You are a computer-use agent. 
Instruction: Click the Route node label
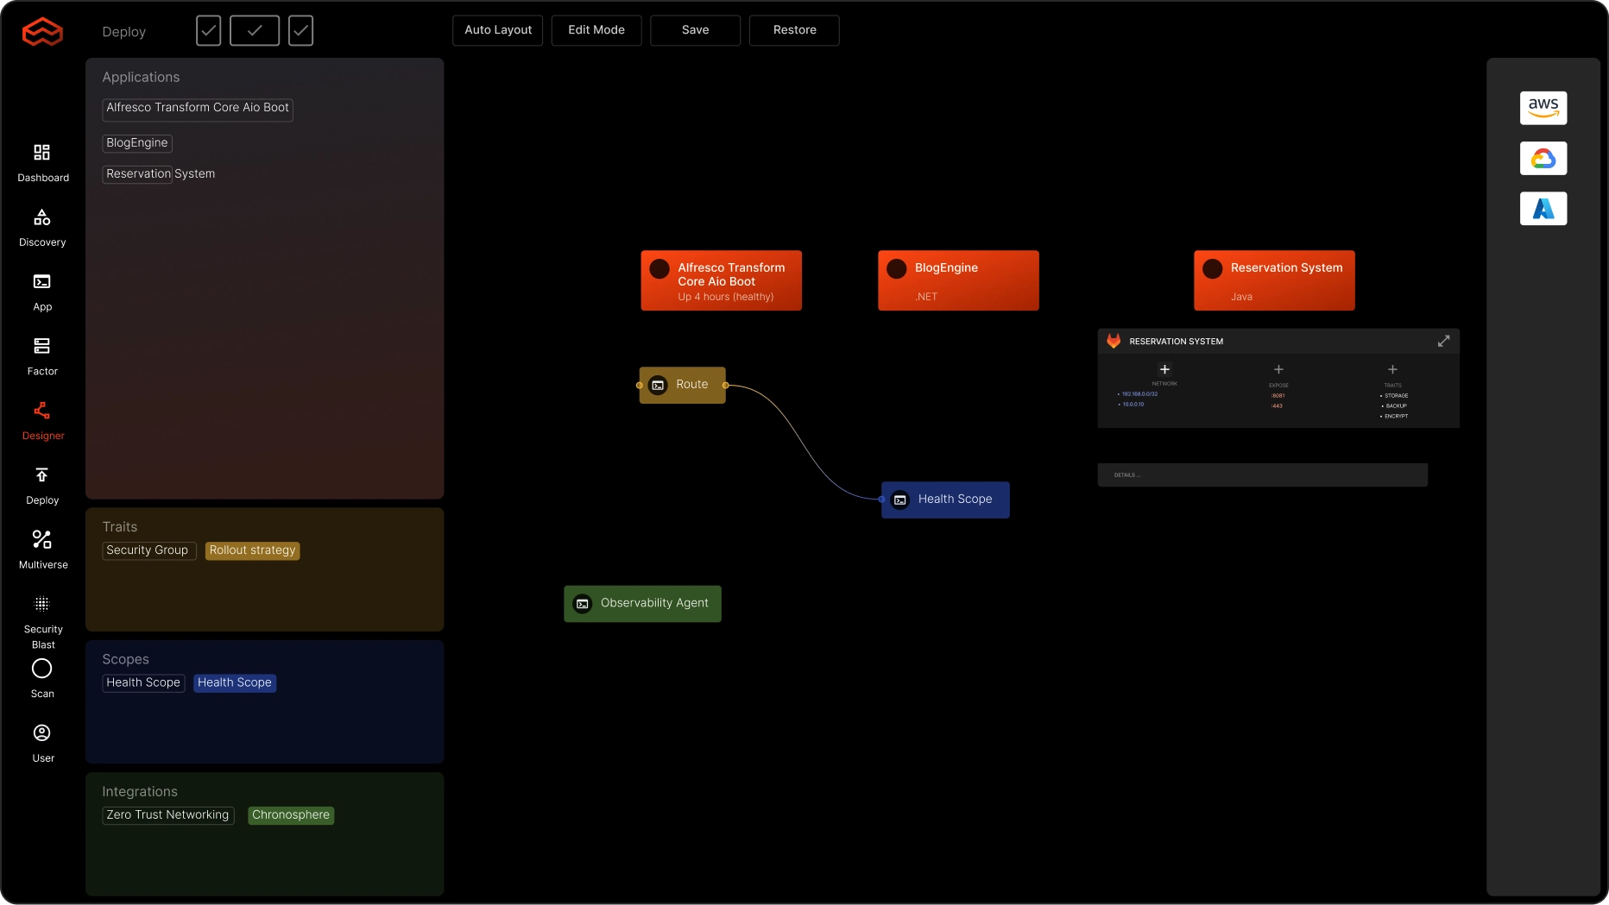[692, 385]
